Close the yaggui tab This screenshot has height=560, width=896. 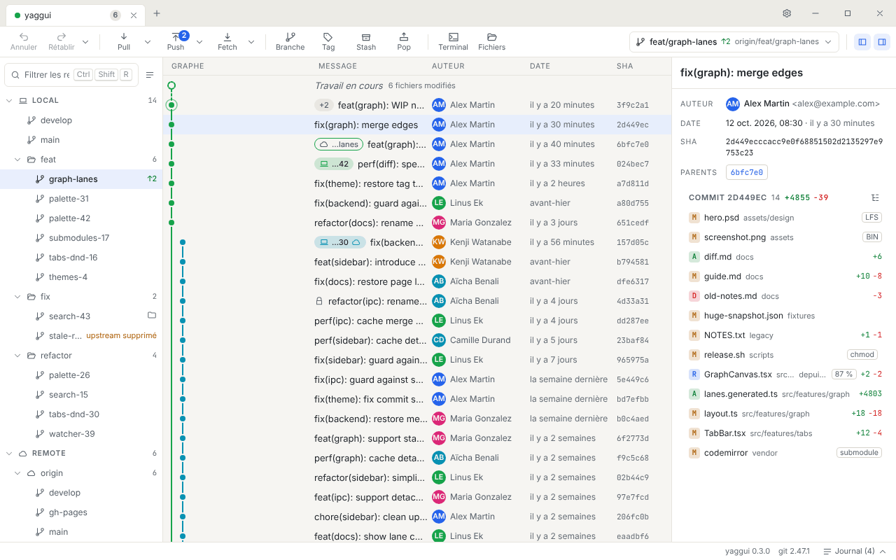(134, 15)
